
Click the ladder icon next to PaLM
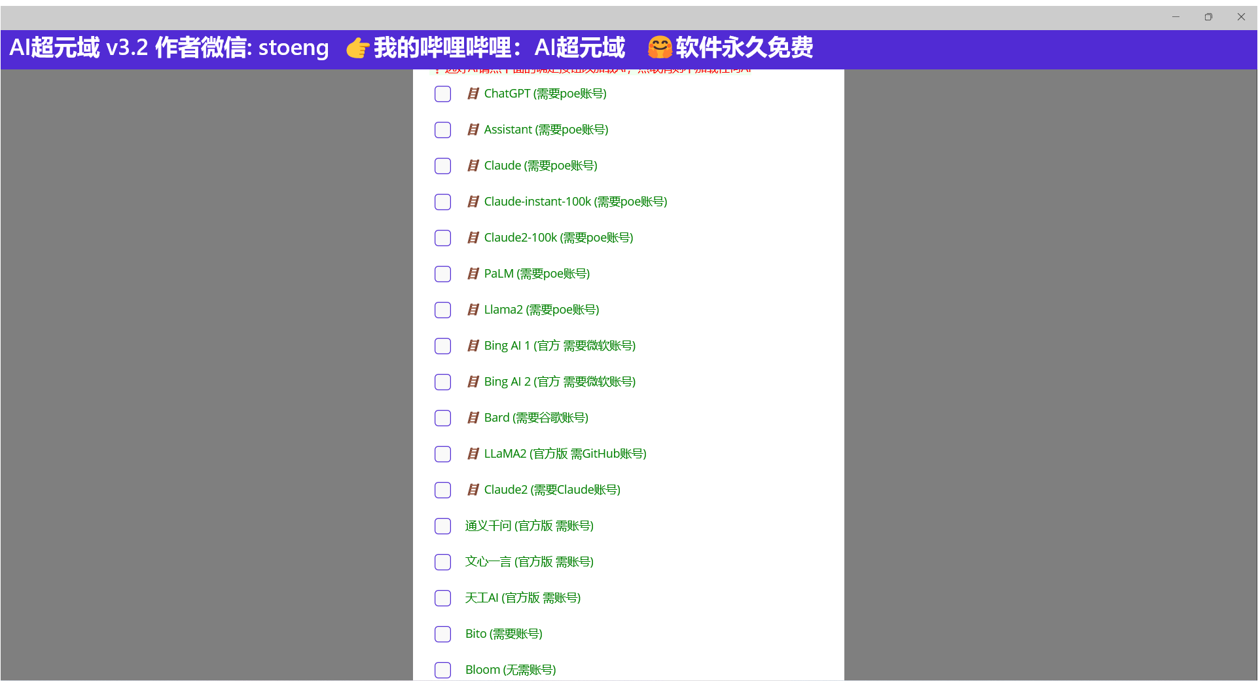[x=473, y=274]
